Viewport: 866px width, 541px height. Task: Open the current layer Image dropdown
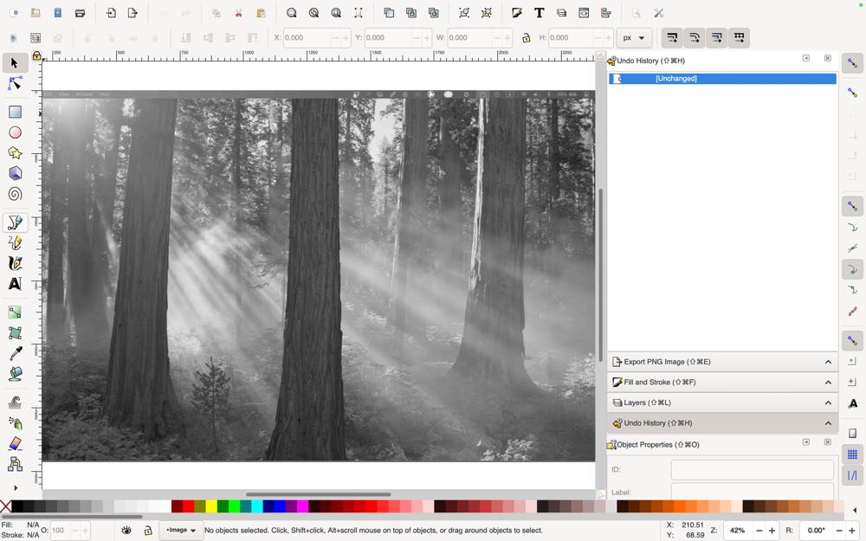181,530
